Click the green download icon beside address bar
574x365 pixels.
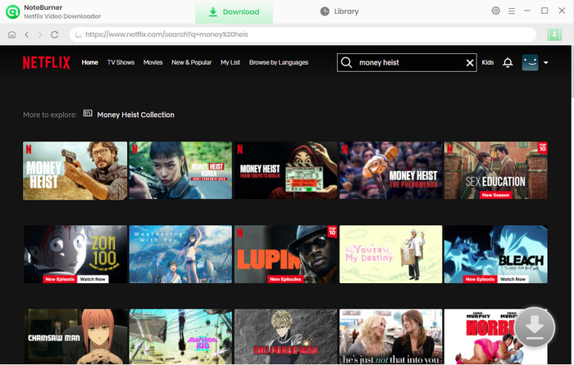(x=554, y=34)
